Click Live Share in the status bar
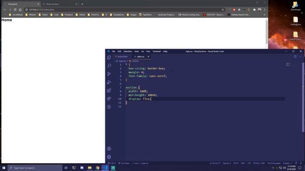 [124, 163]
